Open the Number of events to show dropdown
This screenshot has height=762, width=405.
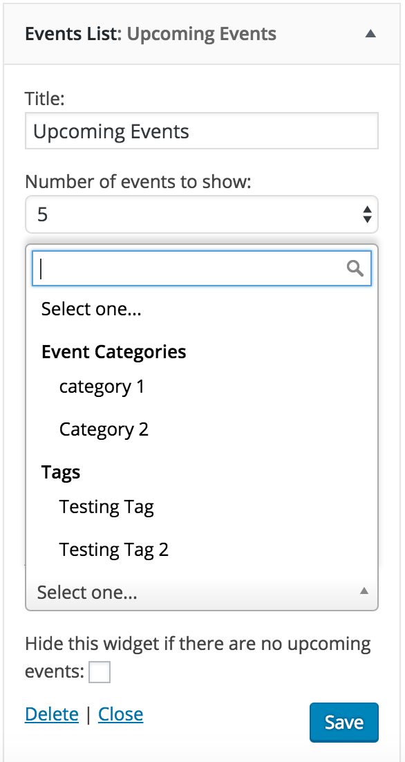coord(202,214)
